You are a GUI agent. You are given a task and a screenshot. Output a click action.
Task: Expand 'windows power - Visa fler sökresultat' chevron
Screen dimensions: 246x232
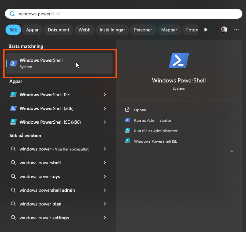[105, 149]
